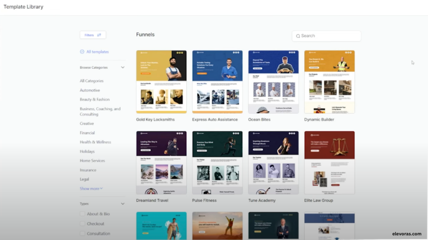Open the Dreamland Travel template thumbnail
Image resolution: width=428 pixels, height=240 pixels.
161,163
